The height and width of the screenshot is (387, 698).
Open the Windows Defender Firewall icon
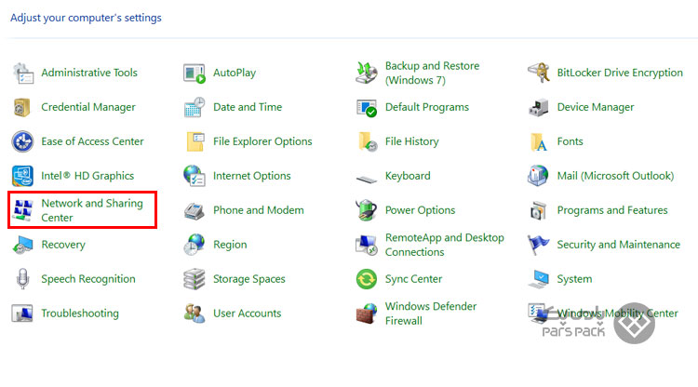tap(367, 314)
